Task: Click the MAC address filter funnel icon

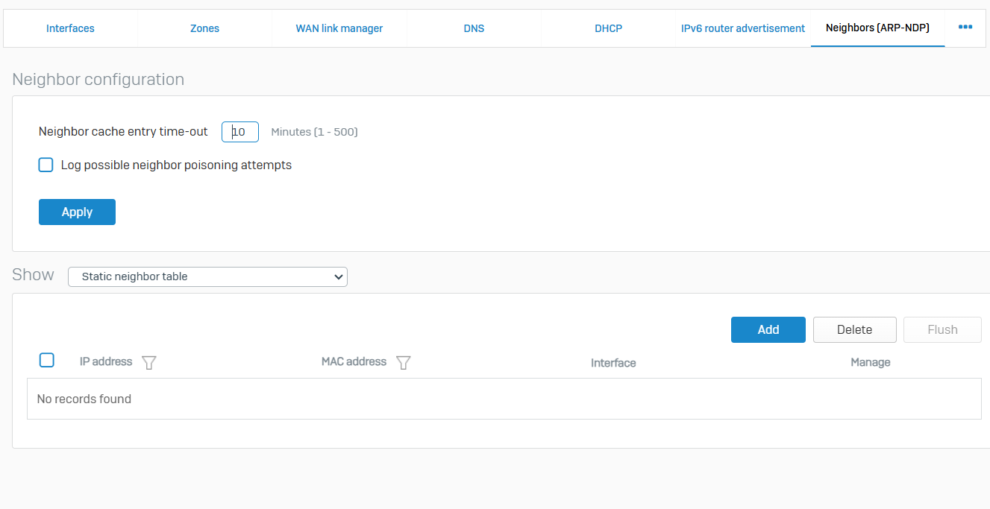Action: tap(404, 363)
